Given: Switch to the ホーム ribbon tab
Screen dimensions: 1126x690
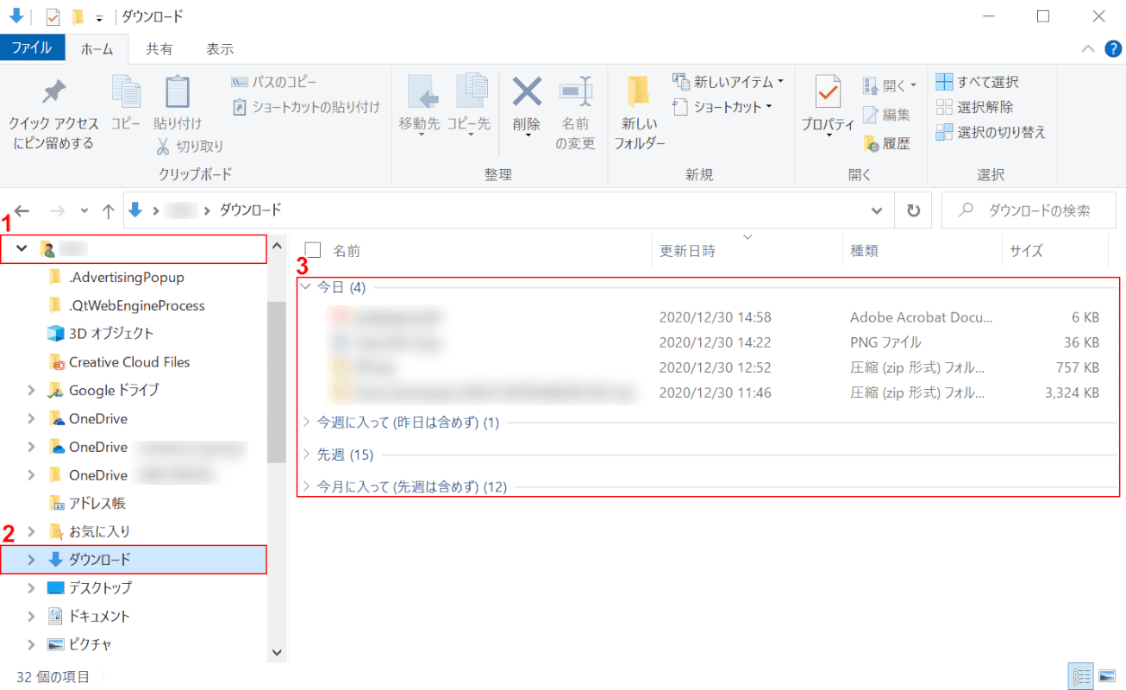Looking at the screenshot, I should coord(97,49).
